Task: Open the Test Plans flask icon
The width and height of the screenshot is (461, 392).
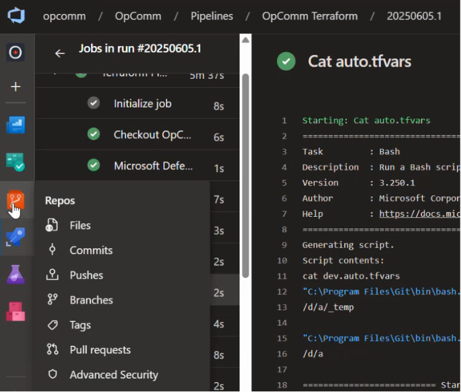Action: pos(16,274)
